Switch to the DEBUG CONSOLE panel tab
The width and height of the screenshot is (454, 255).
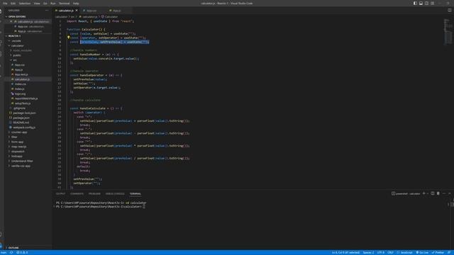pyautogui.click(x=115, y=193)
